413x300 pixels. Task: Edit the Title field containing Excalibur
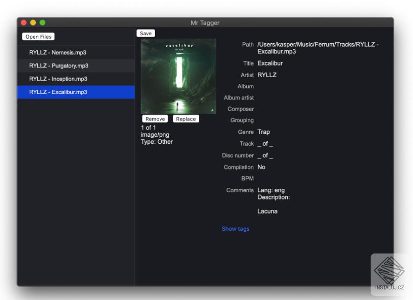pyautogui.click(x=270, y=63)
